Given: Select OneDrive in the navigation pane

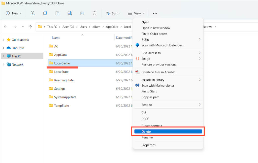Looking at the screenshot, I should [x=18, y=48].
